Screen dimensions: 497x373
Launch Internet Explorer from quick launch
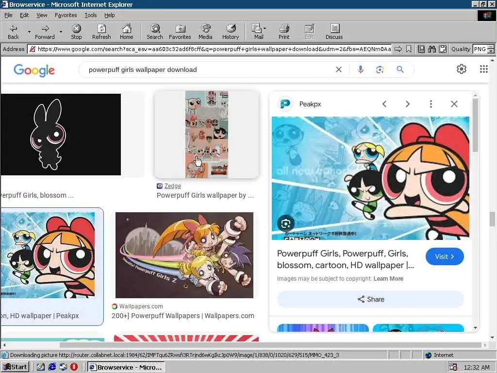tap(52, 367)
